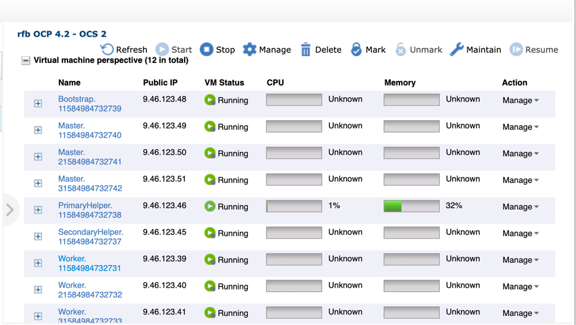Open Manage dropdown for SecondaryHelper row
The height and width of the screenshot is (325, 576).
point(521,233)
